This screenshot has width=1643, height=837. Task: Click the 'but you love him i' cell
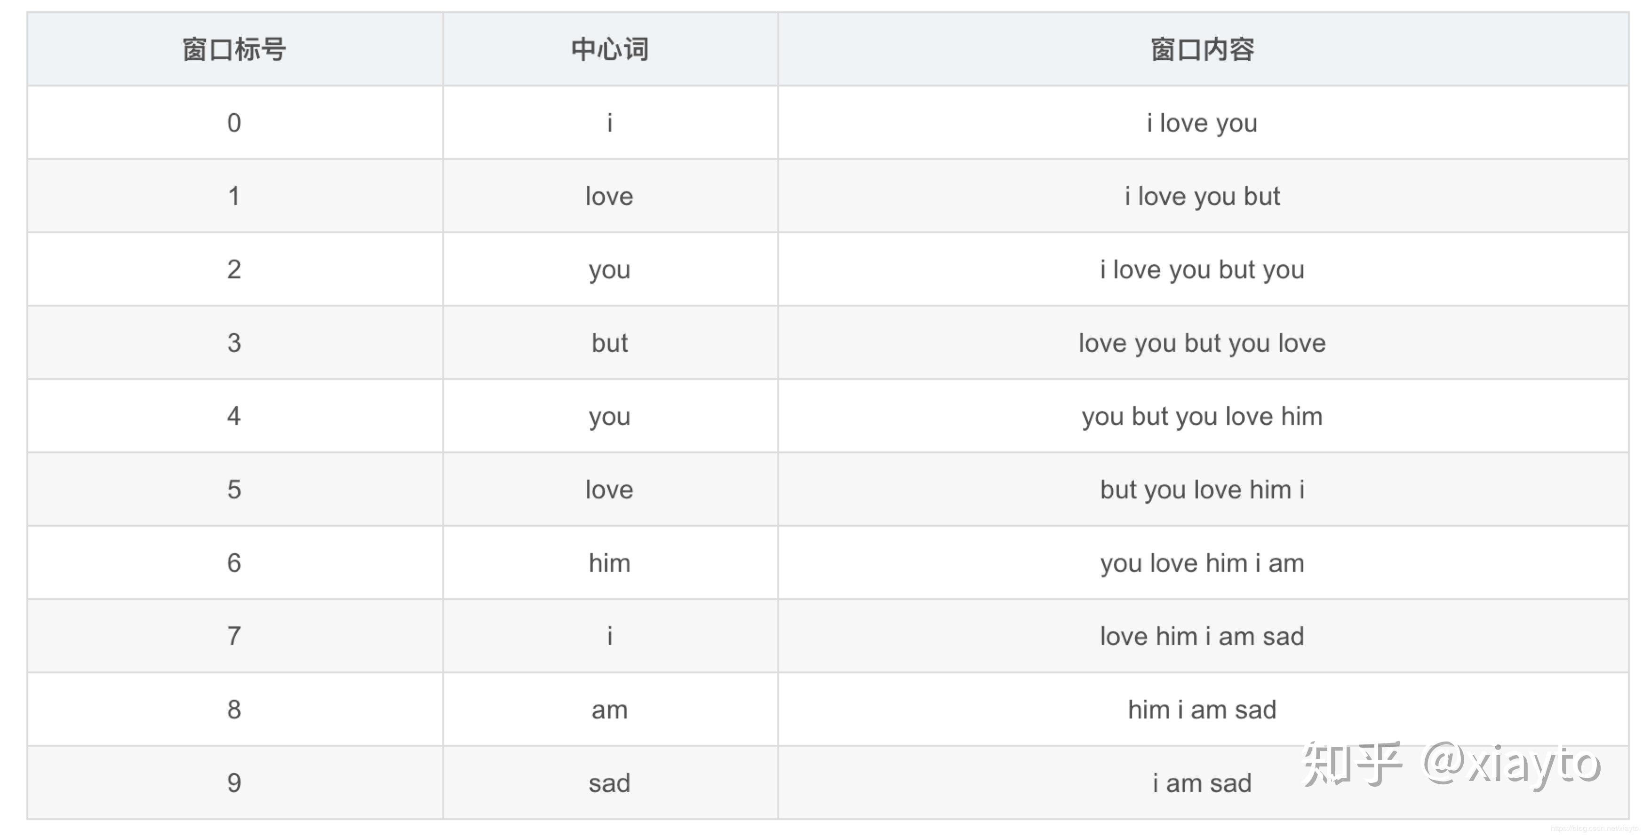tap(1203, 489)
